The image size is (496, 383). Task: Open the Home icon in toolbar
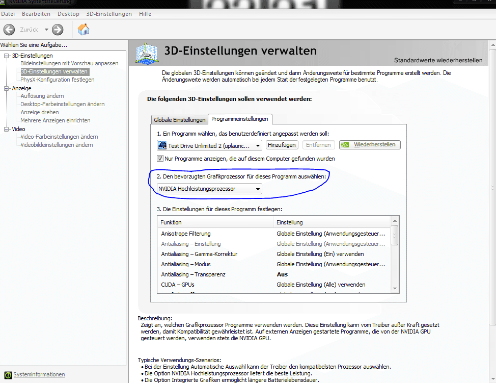(x=84, y=30)
